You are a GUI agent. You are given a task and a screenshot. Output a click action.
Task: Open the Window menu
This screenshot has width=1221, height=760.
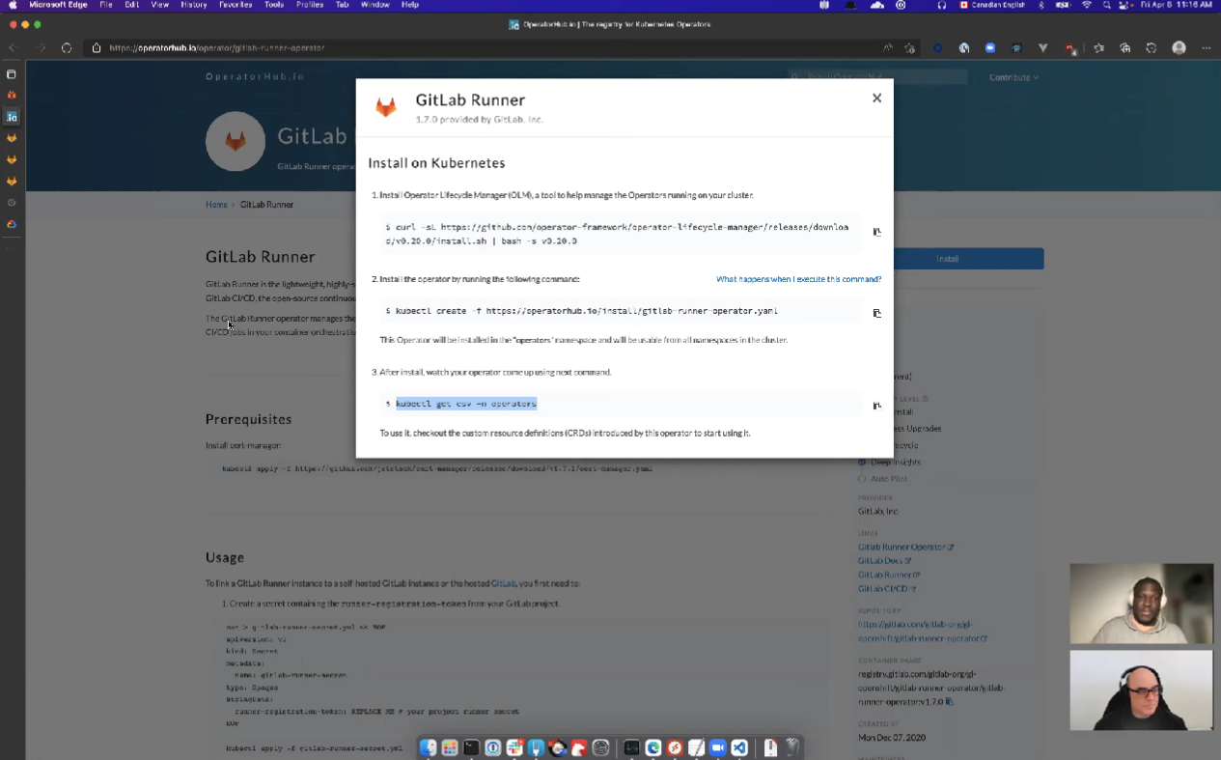(375, 5)
